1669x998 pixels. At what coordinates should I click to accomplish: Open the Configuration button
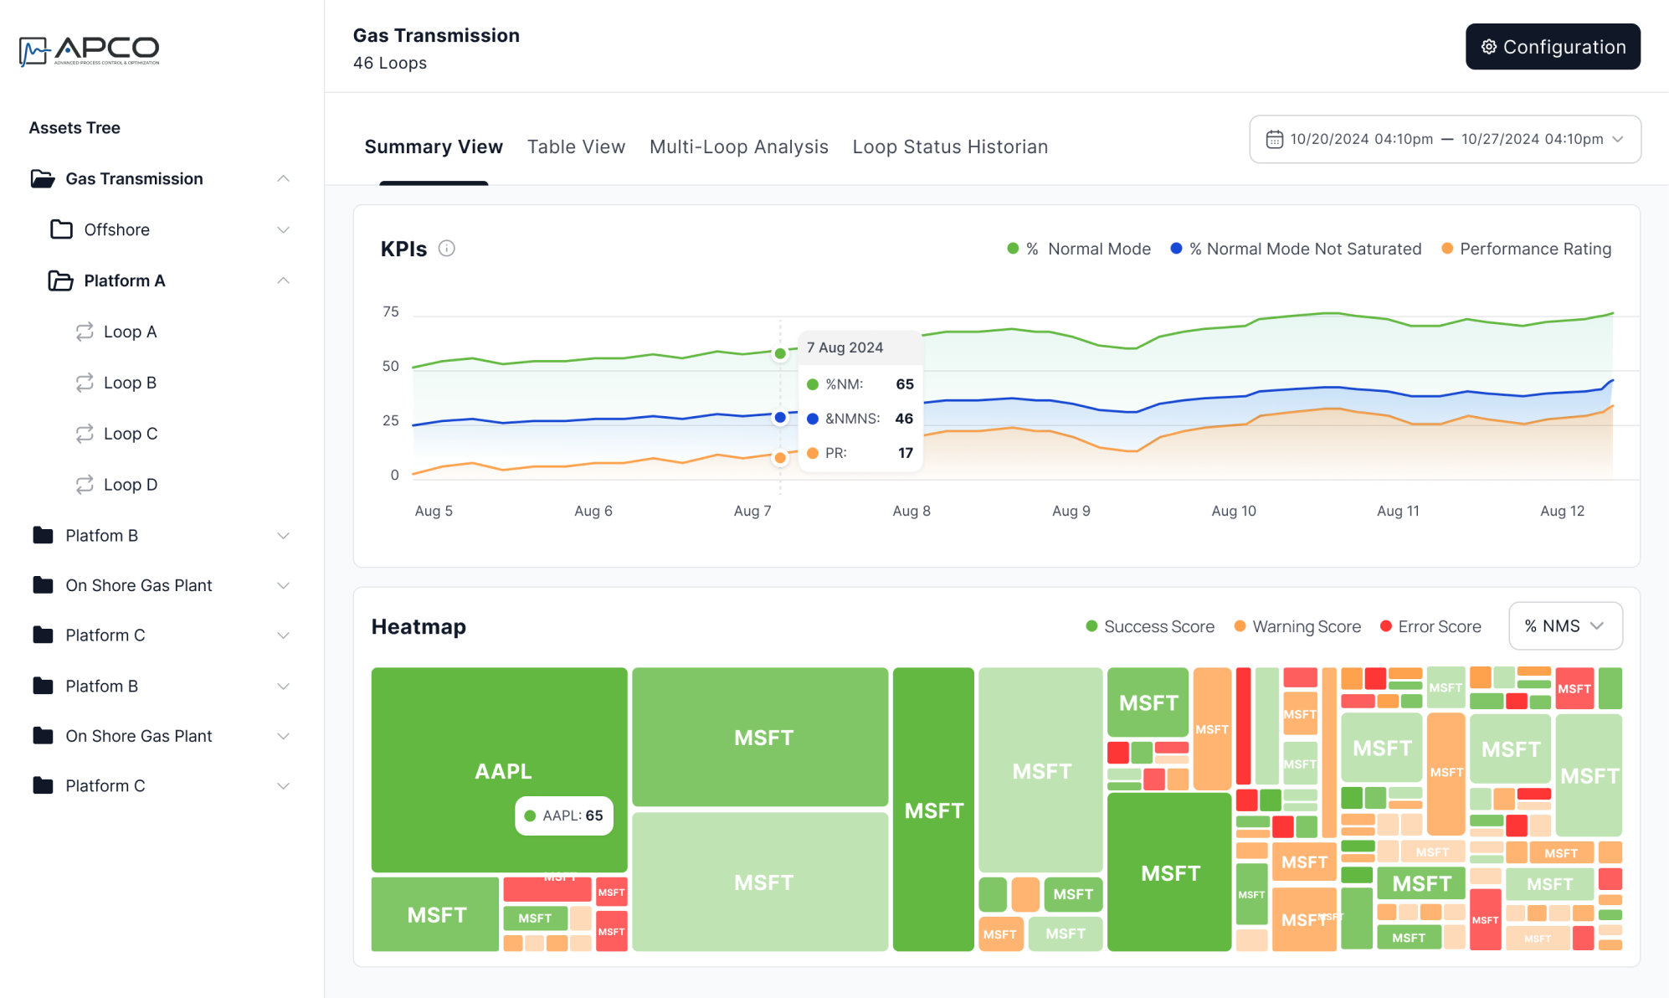pos(1553,47)
